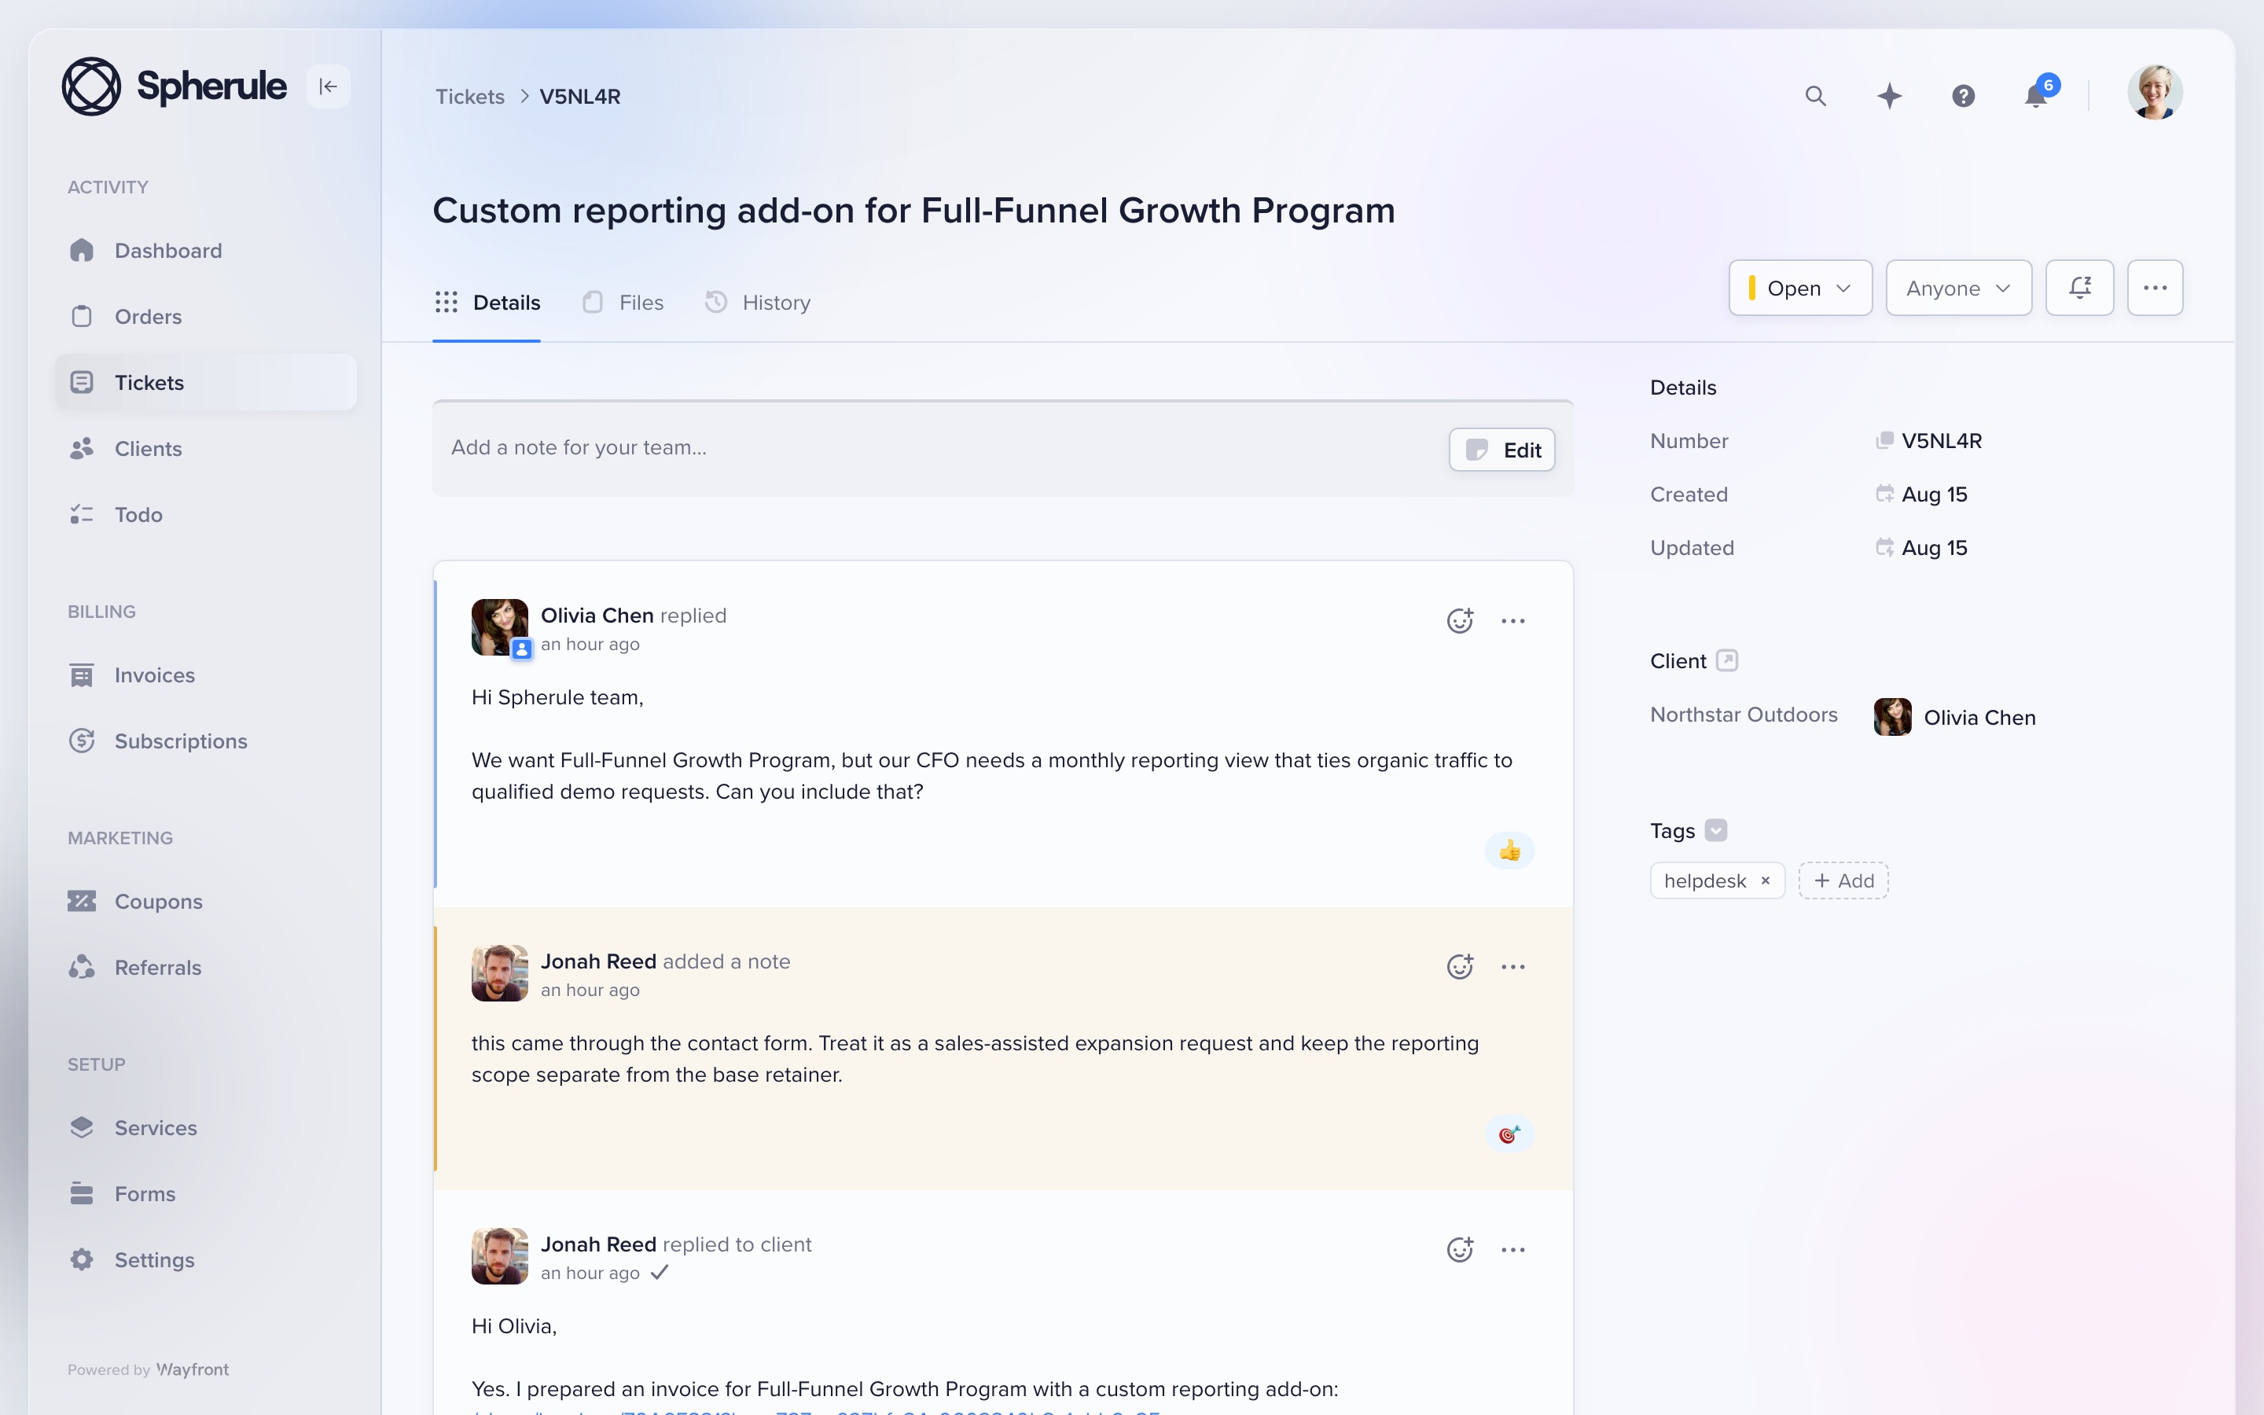The image size is (2264, 1415).
Task: Open Subscriptions in sidebar
Action: coord(206,741)
